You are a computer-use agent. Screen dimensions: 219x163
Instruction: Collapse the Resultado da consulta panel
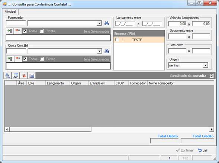point(212,76)
